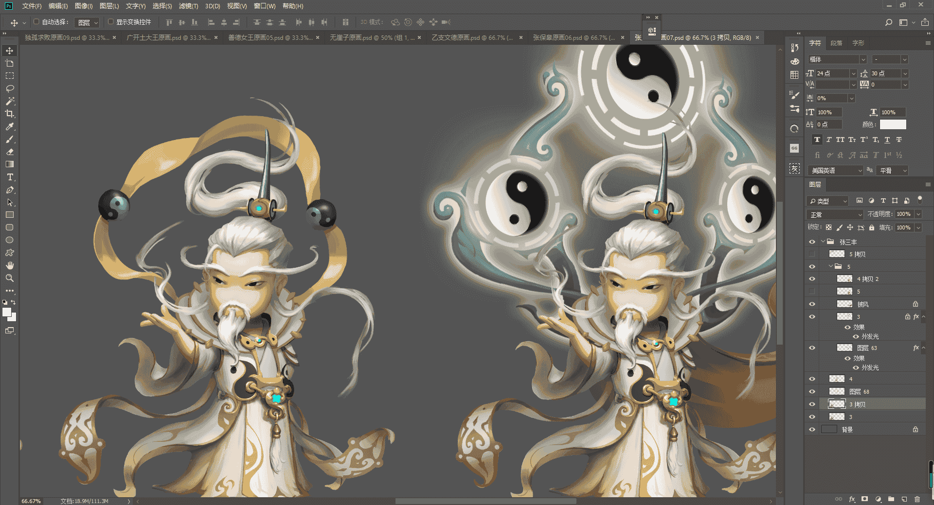Click the faux bold T button

(x=817, y=140)
